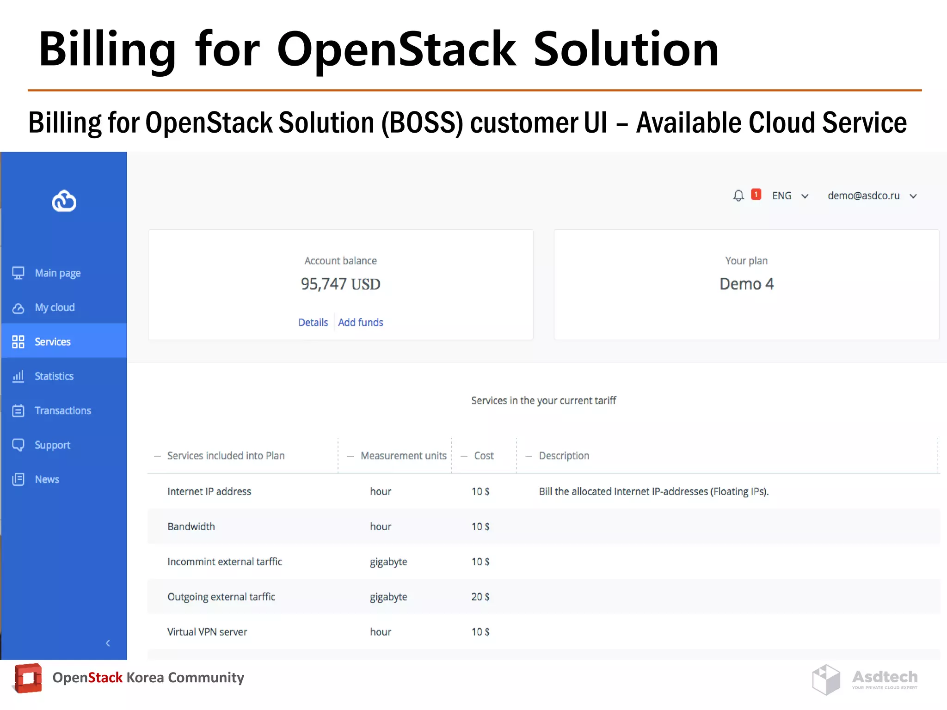
Task: Click the Asdtech cube logo
Action: pyautogui.click(x=826, y=679)
